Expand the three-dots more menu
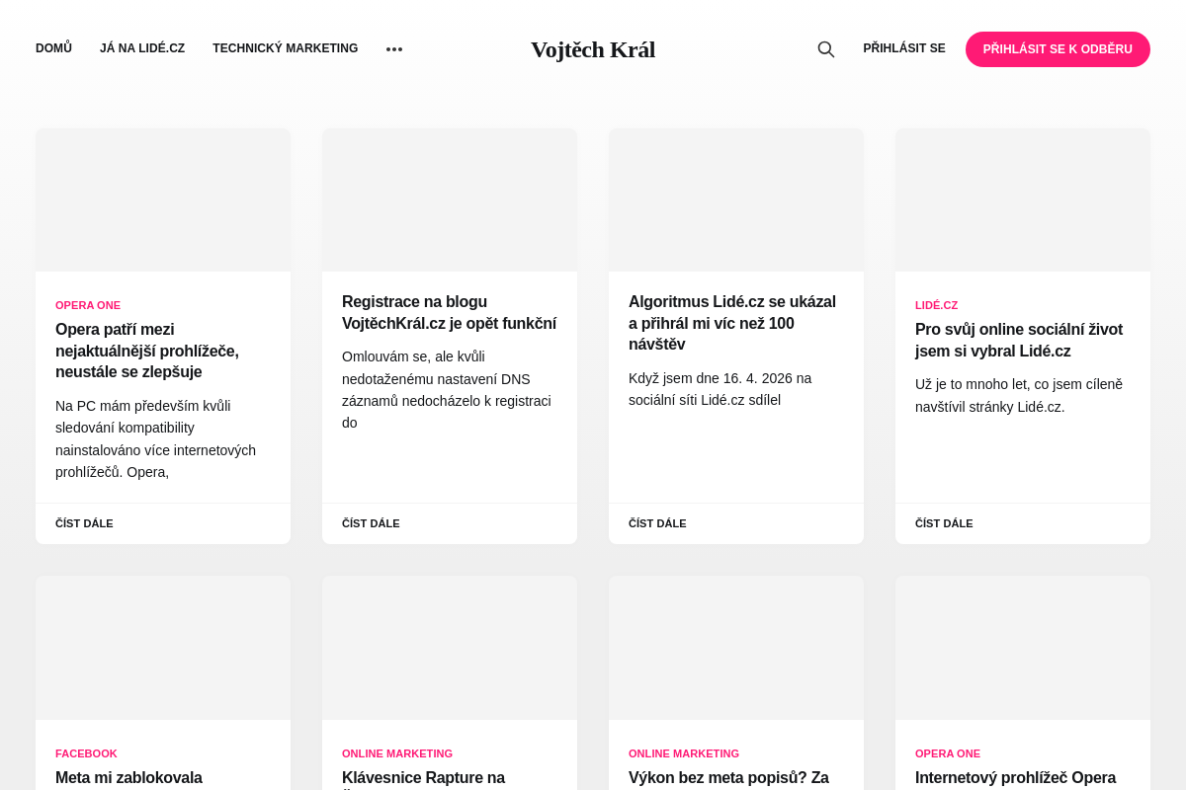1186x790 pixels. coord(394,49)
